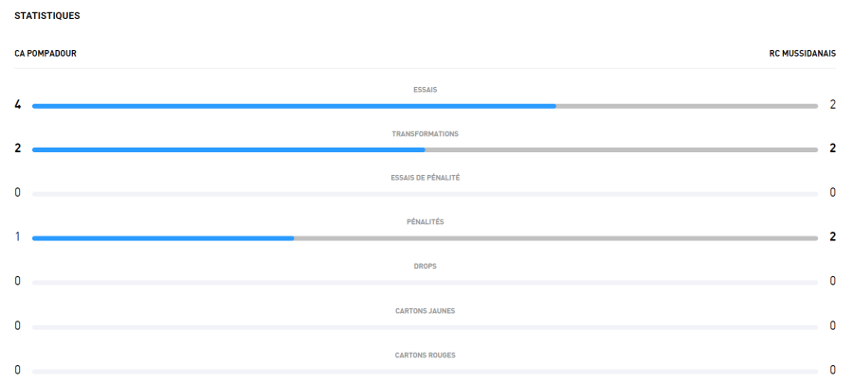Click the blue portion of the Transformations bar
Image resolution: width=853 pixels, height=383 pixels.
coord(227,149)
